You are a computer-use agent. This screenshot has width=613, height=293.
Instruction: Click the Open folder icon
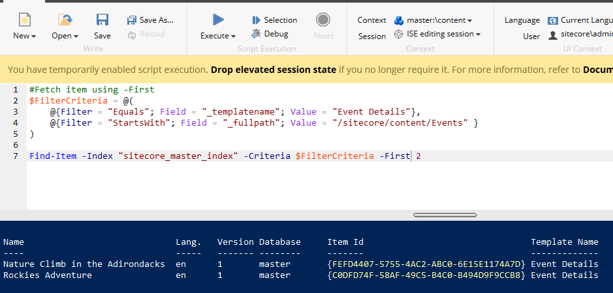65,20
